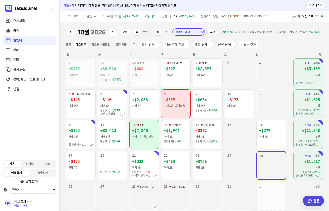Open the 전략, 체크리스트 및 태그 tag icon
329x211 pixels.
8,79
